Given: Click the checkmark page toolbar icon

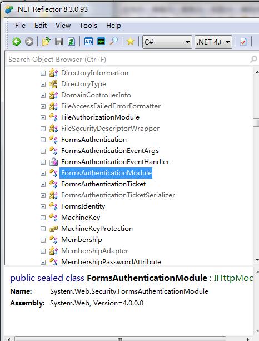Looking at the screenshot, I should pyautogui.click(x=243, y=41).
